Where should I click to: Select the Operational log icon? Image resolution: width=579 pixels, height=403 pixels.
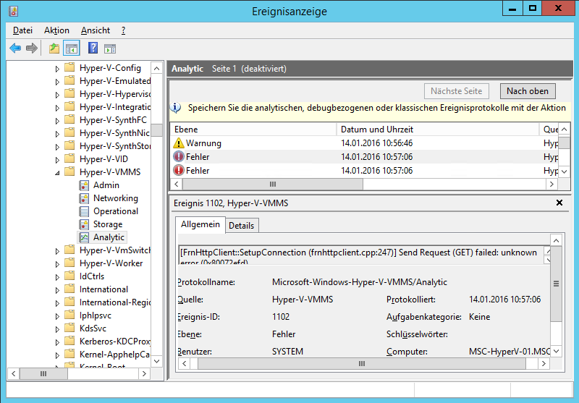point(84,211)
